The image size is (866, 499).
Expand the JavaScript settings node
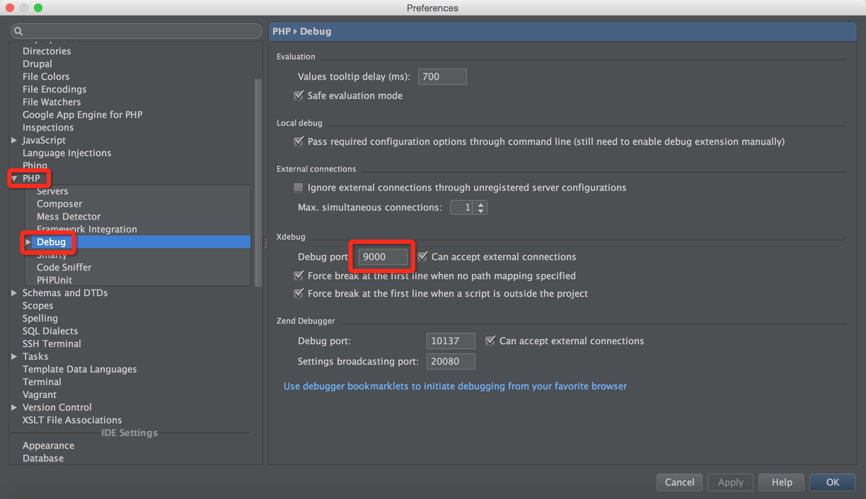point(14,140)
